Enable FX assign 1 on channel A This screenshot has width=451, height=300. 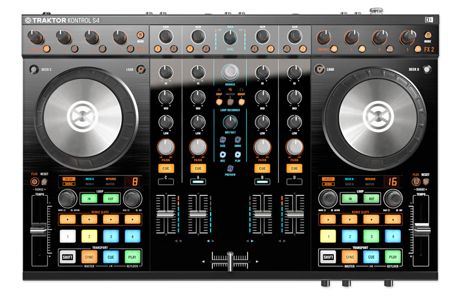(190, 49)
